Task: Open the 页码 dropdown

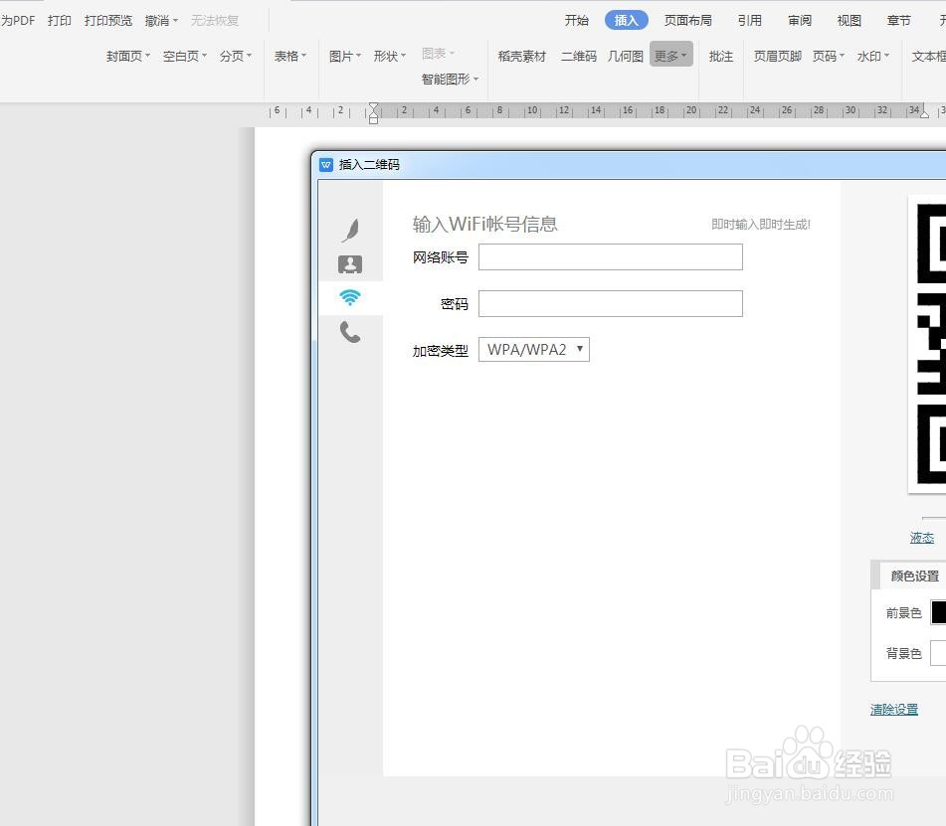Action: pos(829,56)
